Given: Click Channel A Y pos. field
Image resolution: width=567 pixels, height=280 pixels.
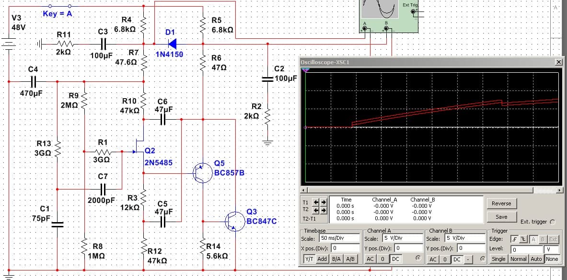Looking at the screenshot, I should tap(408, 248).
